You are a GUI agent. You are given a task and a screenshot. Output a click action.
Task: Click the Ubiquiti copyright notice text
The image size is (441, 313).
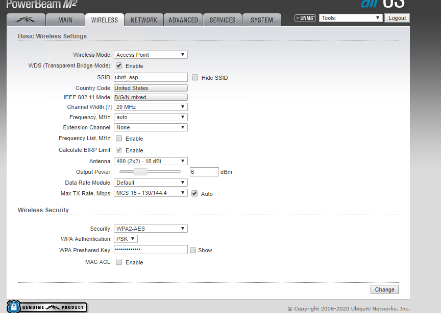point(349,309)
